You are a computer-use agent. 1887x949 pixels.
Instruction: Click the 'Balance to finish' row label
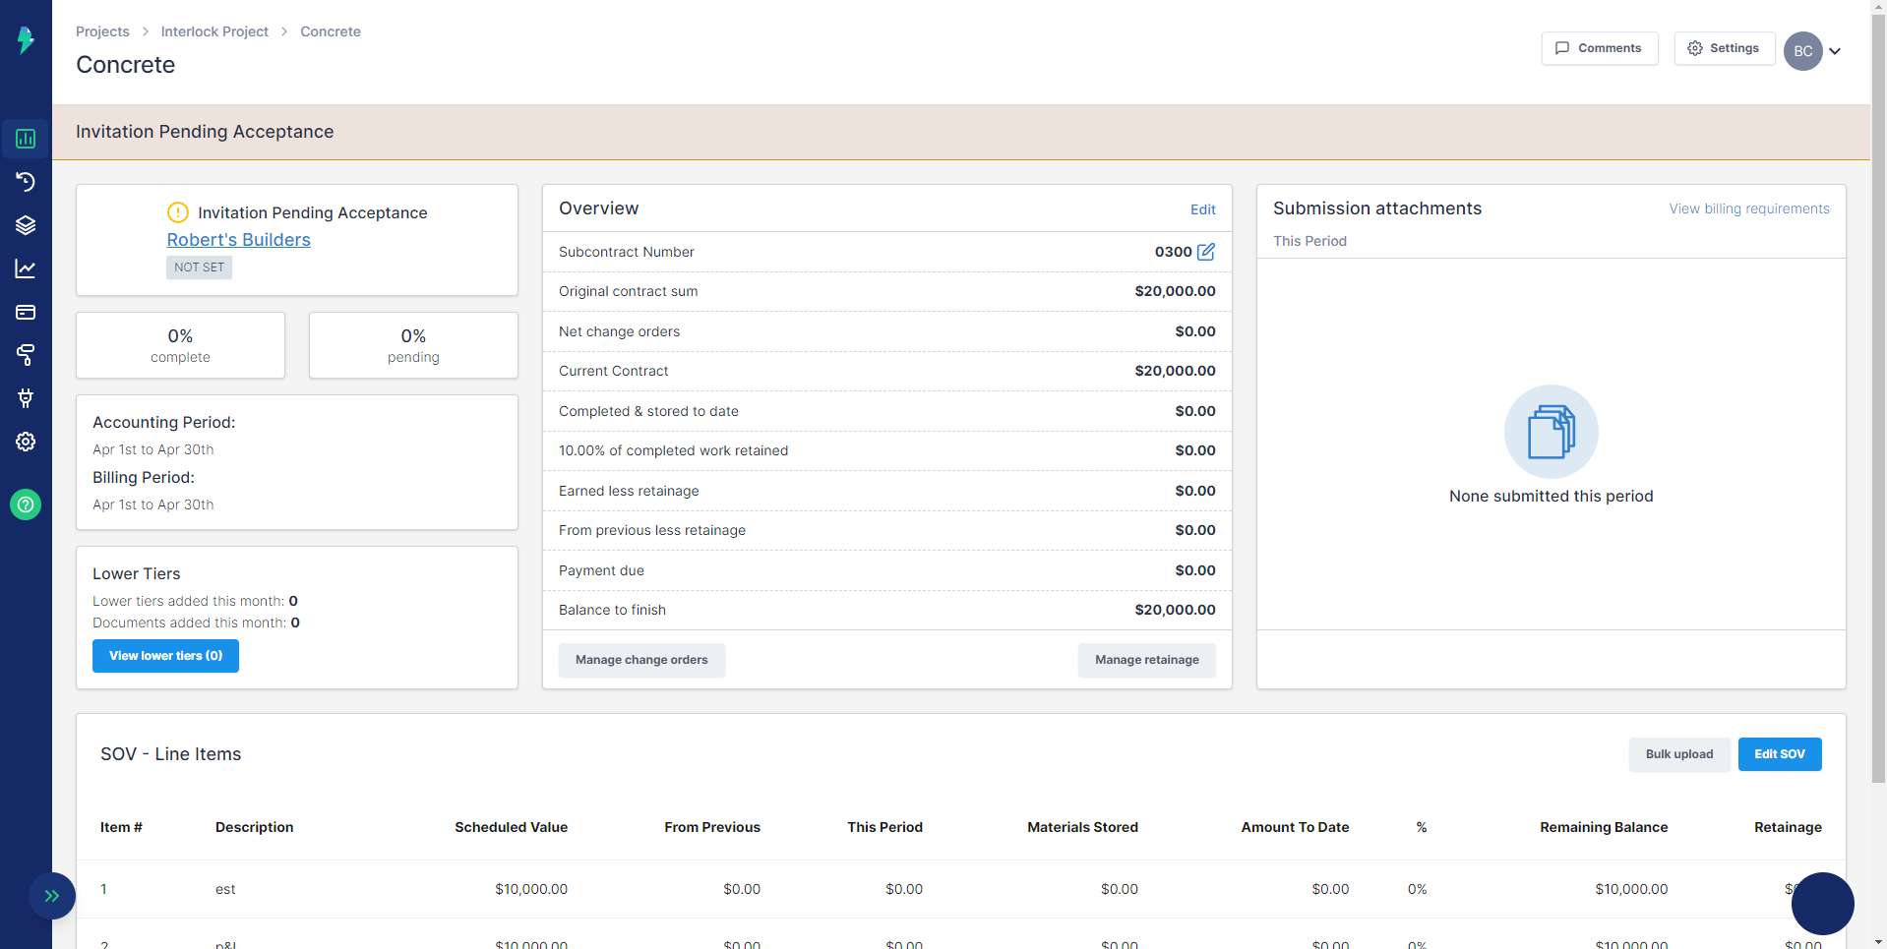tap(612, 610)
